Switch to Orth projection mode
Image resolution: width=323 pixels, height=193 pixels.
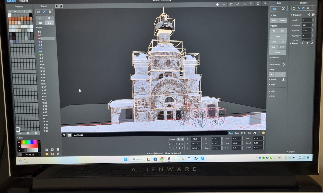click(x=243, y=133)
